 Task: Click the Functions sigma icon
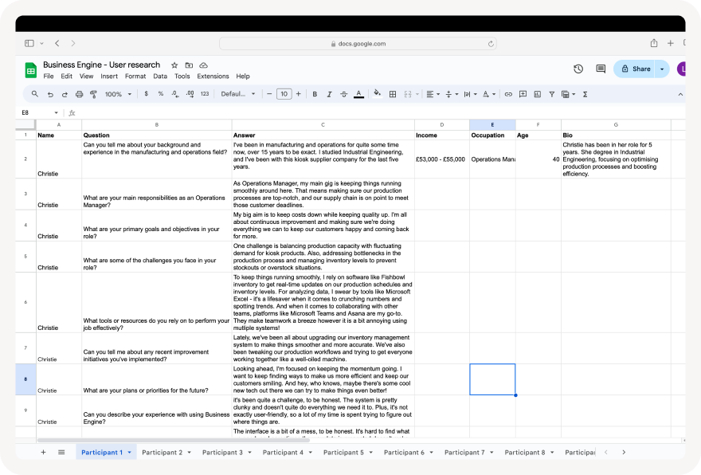pos(585,94)
